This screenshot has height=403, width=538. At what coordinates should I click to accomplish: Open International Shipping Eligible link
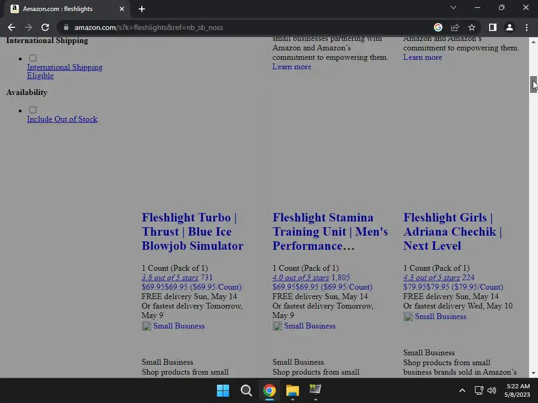point(65,71)
